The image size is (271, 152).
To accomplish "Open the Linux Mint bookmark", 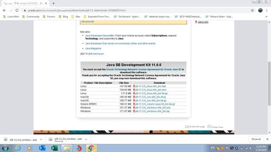I will pyautogui.click(x=11, y=16).
